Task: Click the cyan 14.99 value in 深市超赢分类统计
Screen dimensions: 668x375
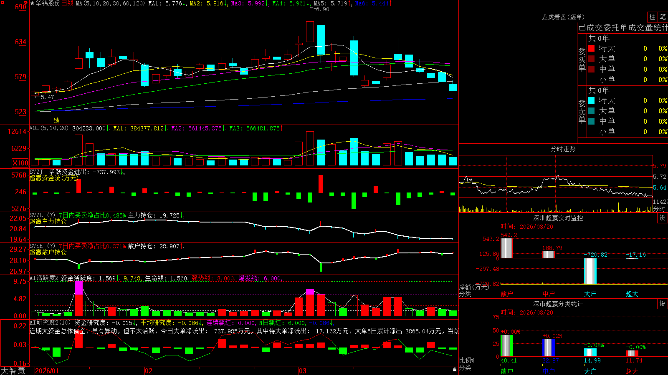Action: [x=592, y=360]
